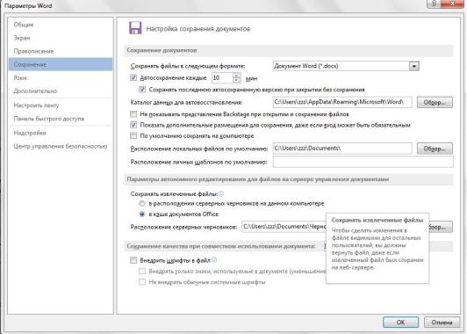Toggle Внедрять только знаки, используемые в документе
The height and width of the screenshot is (334, 467).
(x=142, y=271)
